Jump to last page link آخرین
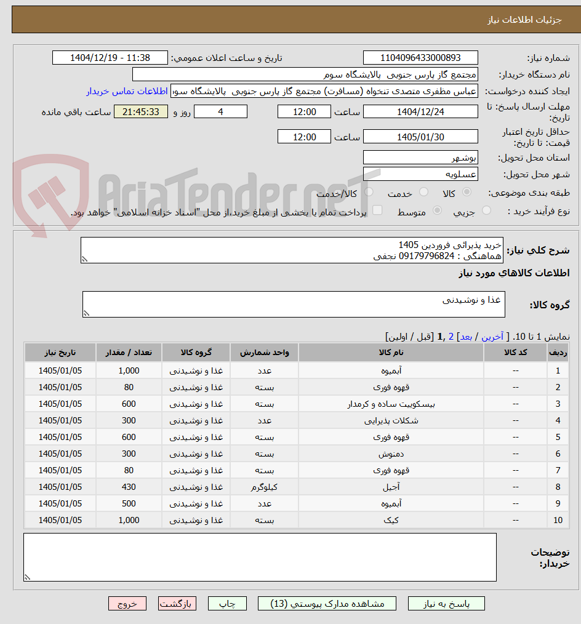 point(492,337)
